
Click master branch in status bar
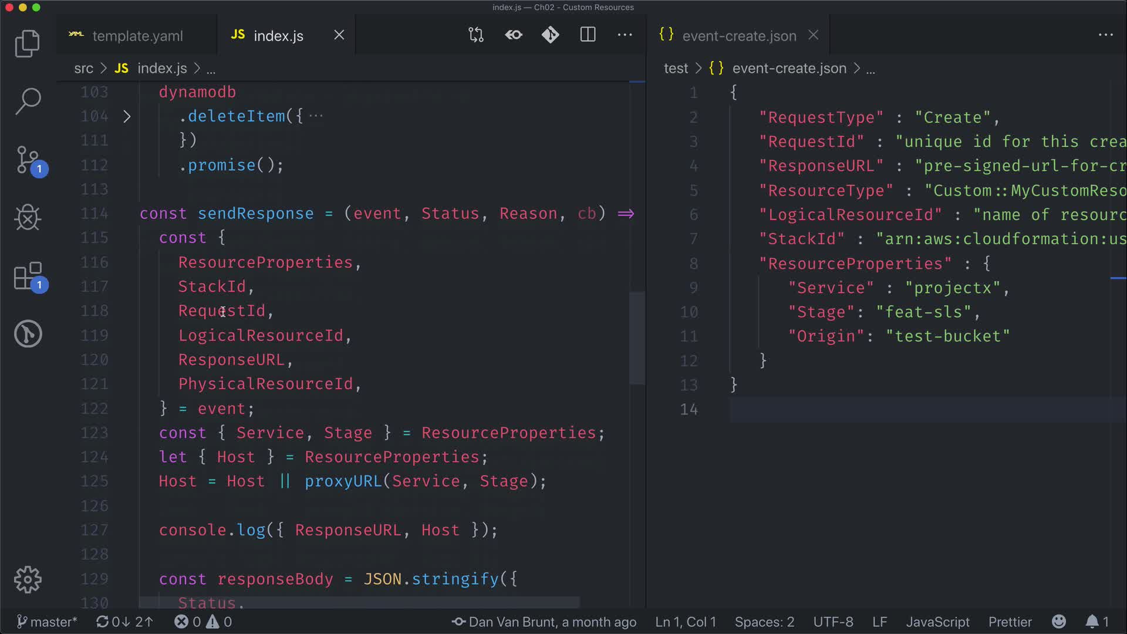coord(47,622)
